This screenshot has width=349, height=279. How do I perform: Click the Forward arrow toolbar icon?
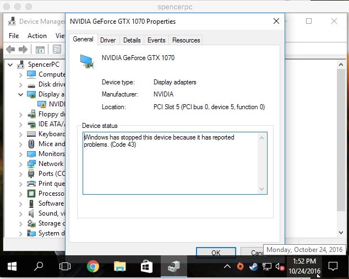[23, 49]
